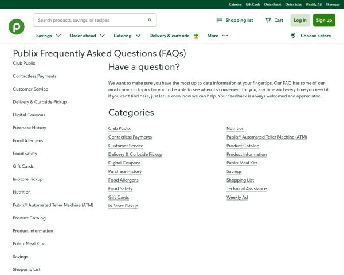Click the Publix logo icon

pyautogui.click(x=17, y=26)
